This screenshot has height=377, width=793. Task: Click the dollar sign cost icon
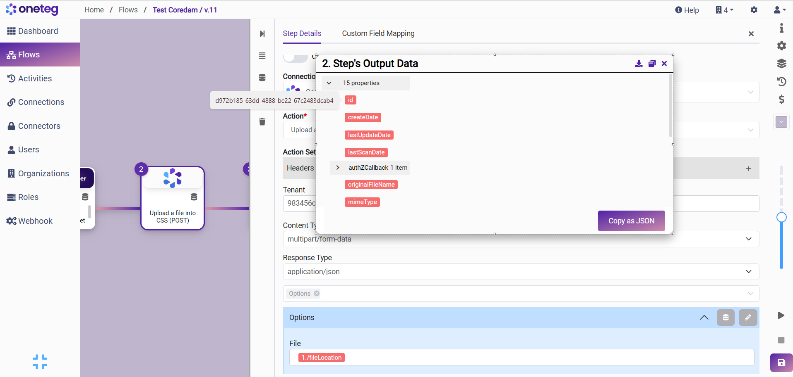(x=781, y=99)
